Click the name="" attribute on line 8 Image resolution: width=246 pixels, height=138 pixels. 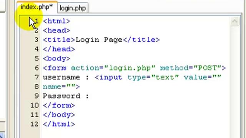(x=59, y=87)
